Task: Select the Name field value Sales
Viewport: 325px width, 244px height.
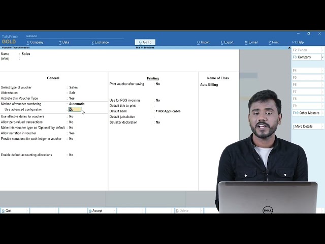Action: click(26, 54)
